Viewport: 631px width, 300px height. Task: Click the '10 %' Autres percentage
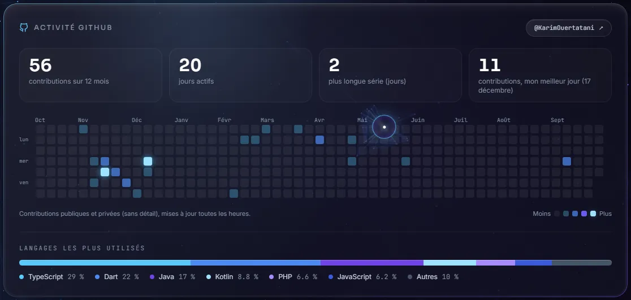coord(450,277)
